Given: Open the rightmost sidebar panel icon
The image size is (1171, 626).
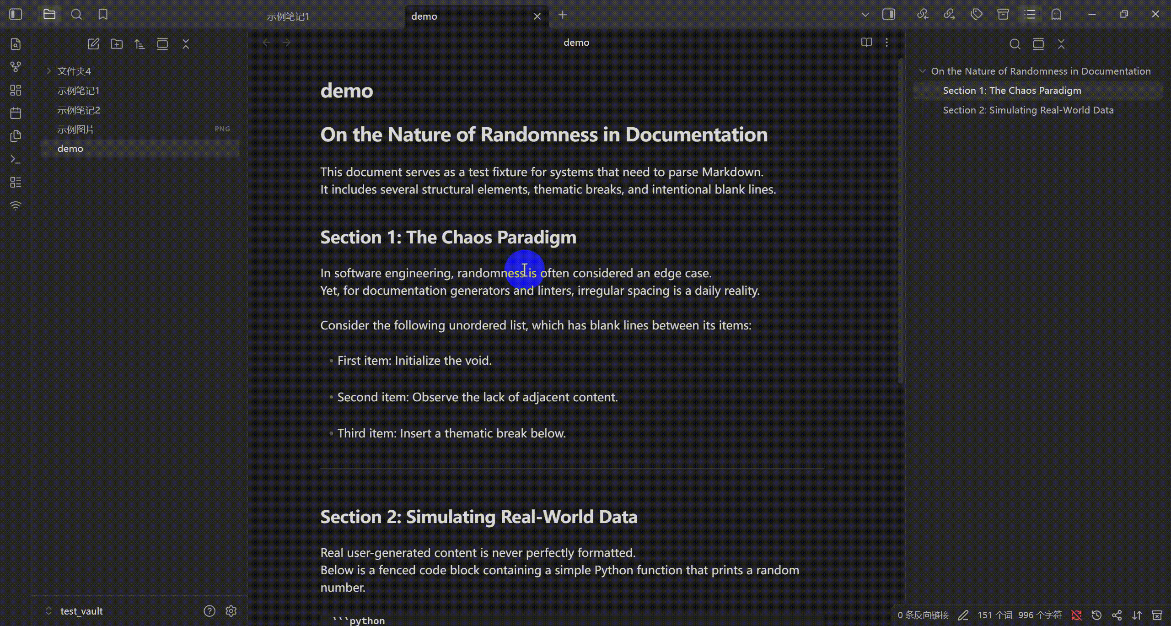Looking at the screenshot, I should 1056,15.
